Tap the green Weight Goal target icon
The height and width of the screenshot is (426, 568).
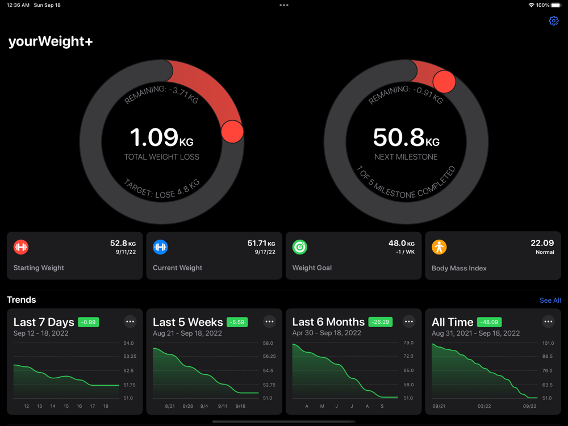(x=299, y=247)
